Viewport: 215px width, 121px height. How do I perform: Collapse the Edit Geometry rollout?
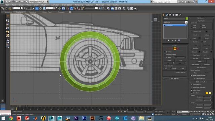pos(201,18)
